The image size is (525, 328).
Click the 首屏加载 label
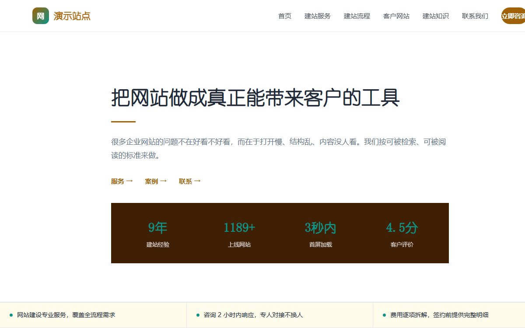click(x=321, y=244)
